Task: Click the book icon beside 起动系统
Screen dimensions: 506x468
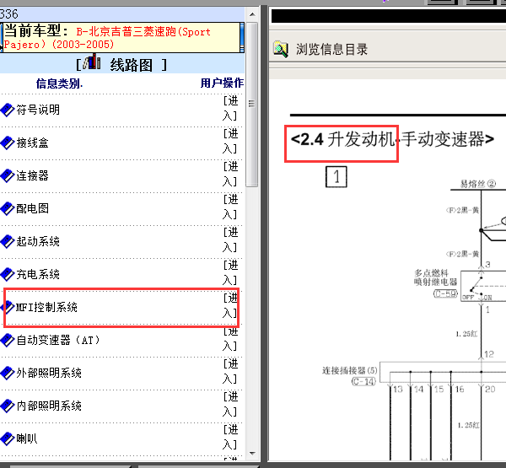Action: pos(7,242)
